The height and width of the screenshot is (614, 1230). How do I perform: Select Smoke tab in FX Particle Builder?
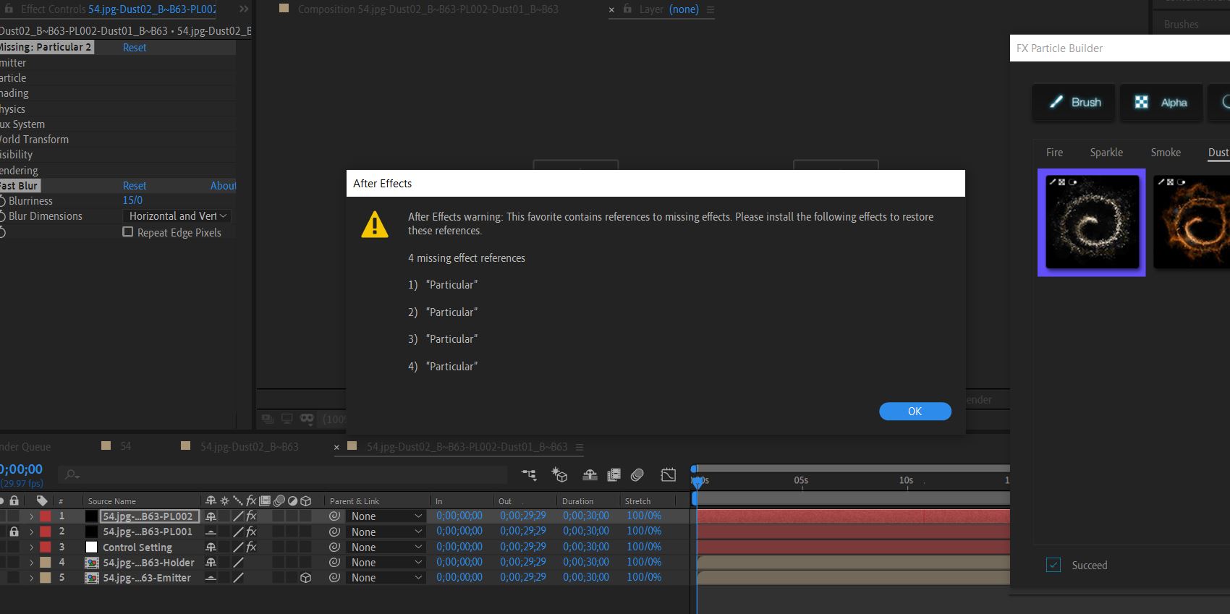click(x=1166, y=153)
